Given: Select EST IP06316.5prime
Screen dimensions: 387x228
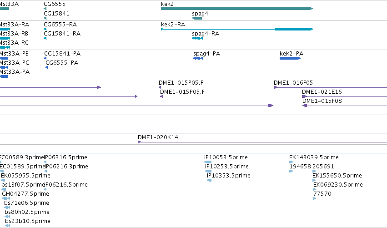Looking at the screenshot, I should click(45, 162).
